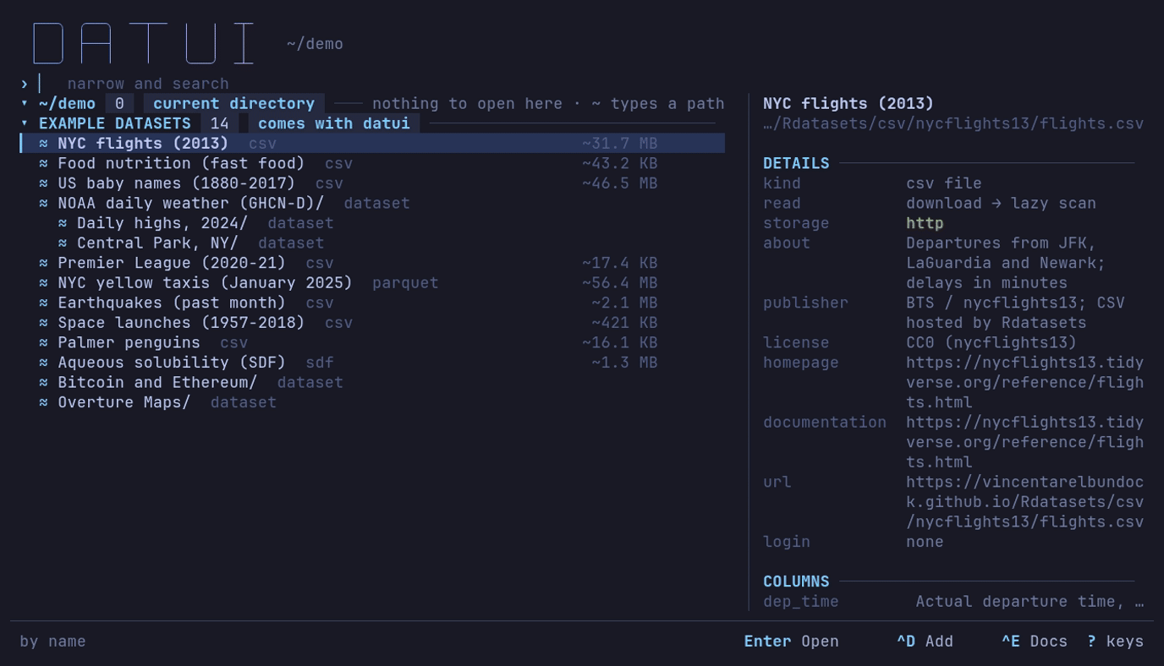The height and width of the screenshot is (666, 1164).
Task: Click the ≈ icon beside NYC flights (2013)
Action: pos(43,144)
